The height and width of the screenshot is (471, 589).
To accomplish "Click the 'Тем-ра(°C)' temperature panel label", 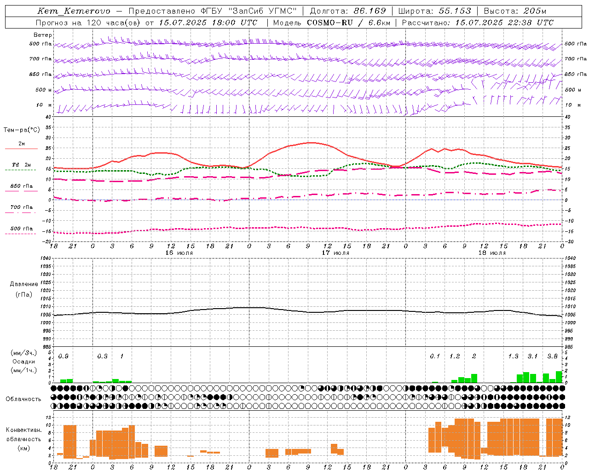I will point(22,130).
